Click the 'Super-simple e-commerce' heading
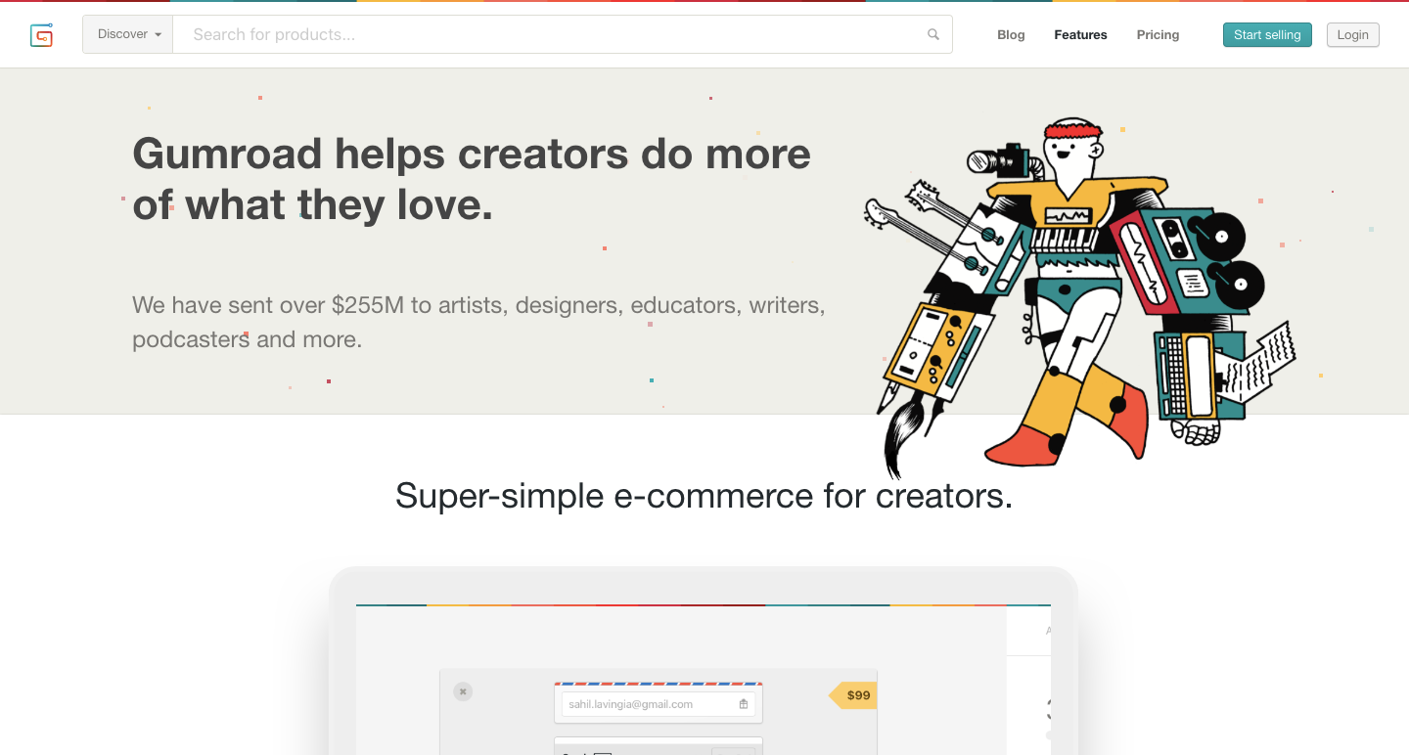This screenshot has height=755, width=1409. pyautogui.click(x=704, y=496)
